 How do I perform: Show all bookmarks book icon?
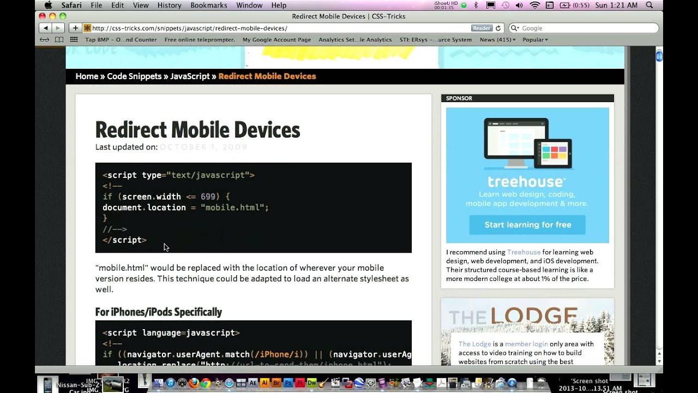point(59,40)
